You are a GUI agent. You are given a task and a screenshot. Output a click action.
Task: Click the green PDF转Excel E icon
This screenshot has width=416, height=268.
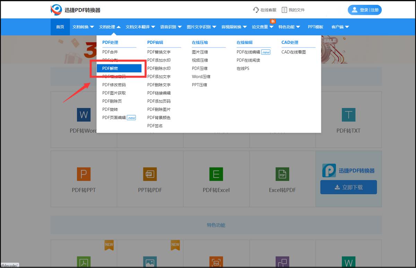[x=216, y=174]
